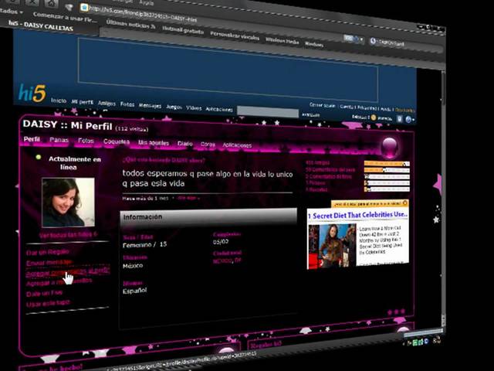Click the page favicon in the address bar
The width and height of the screenshot is (494, 371).
click(x=84, y=7)
